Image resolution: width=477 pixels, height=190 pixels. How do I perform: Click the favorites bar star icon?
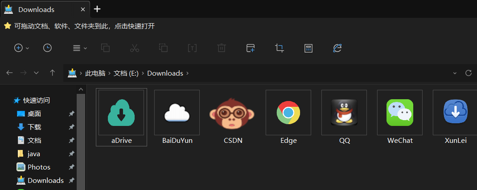(x=8, y=26)
